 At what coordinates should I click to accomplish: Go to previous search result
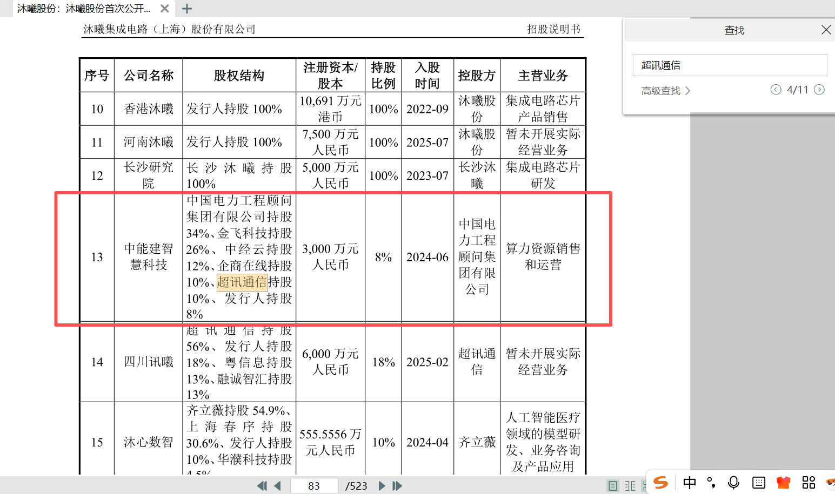coord(776,90)
